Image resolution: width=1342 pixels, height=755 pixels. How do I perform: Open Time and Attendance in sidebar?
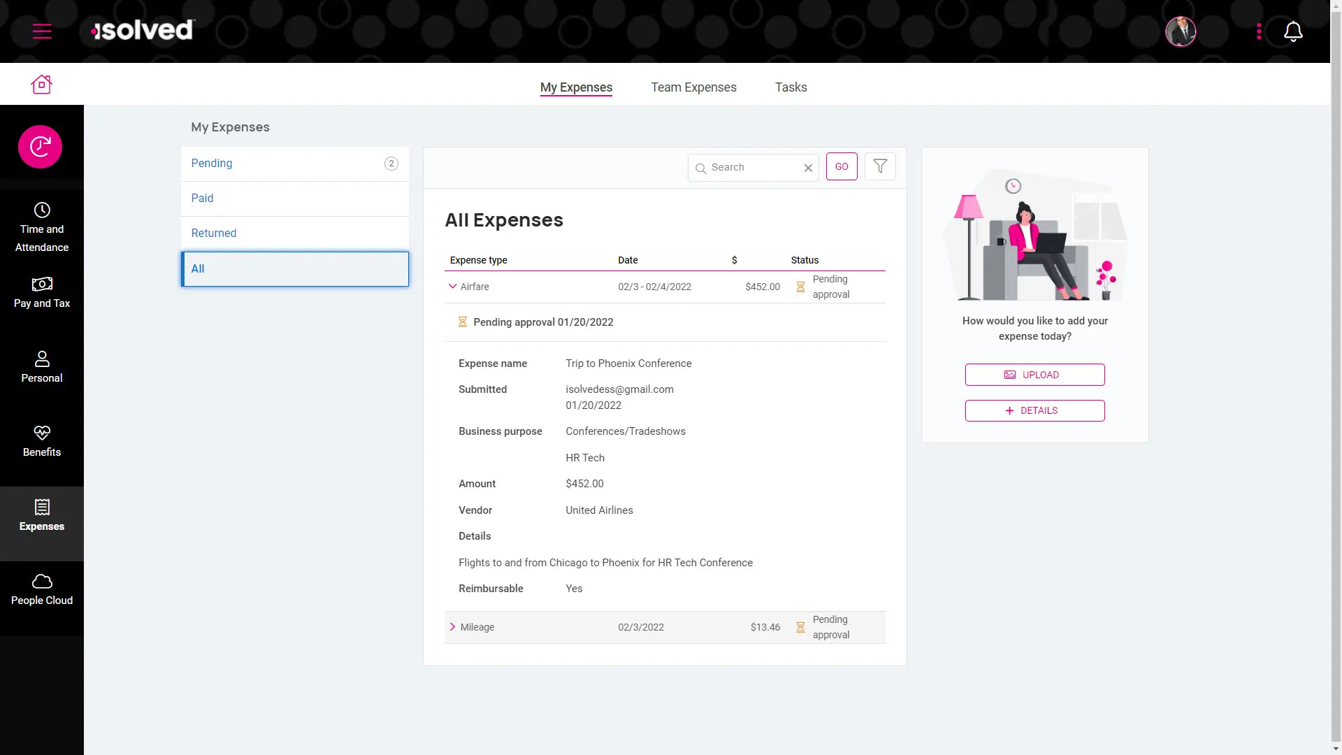[42, 227]
